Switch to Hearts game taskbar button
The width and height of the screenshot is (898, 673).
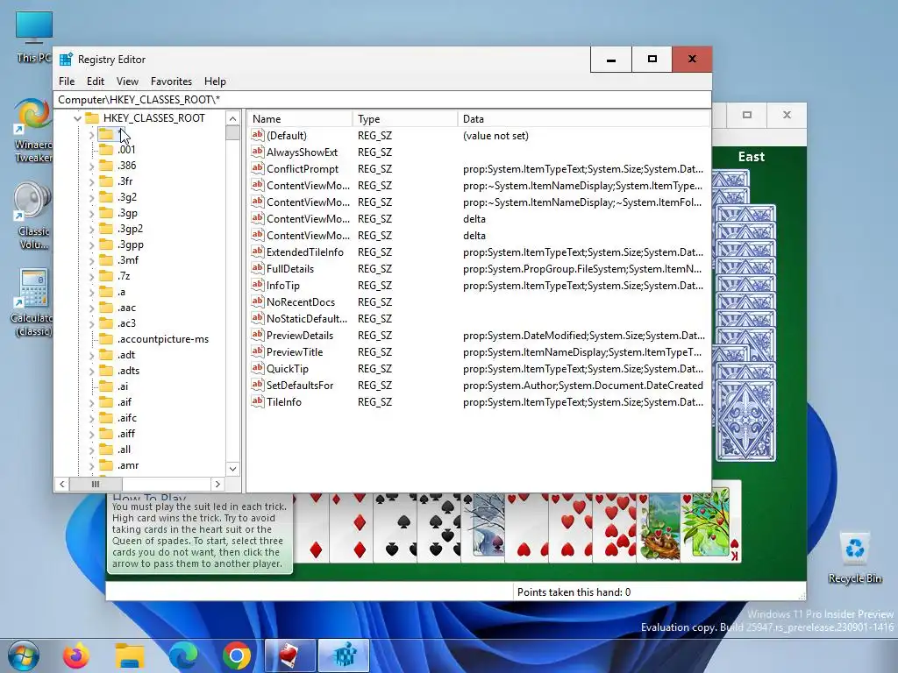(289, 655)
